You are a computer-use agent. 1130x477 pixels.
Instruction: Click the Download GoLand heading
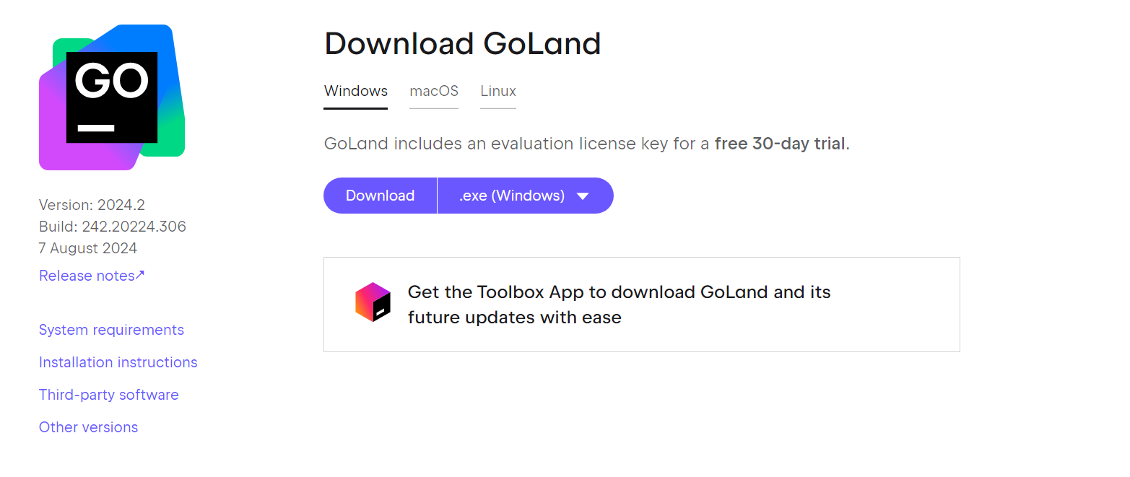(x=463, y=43)
